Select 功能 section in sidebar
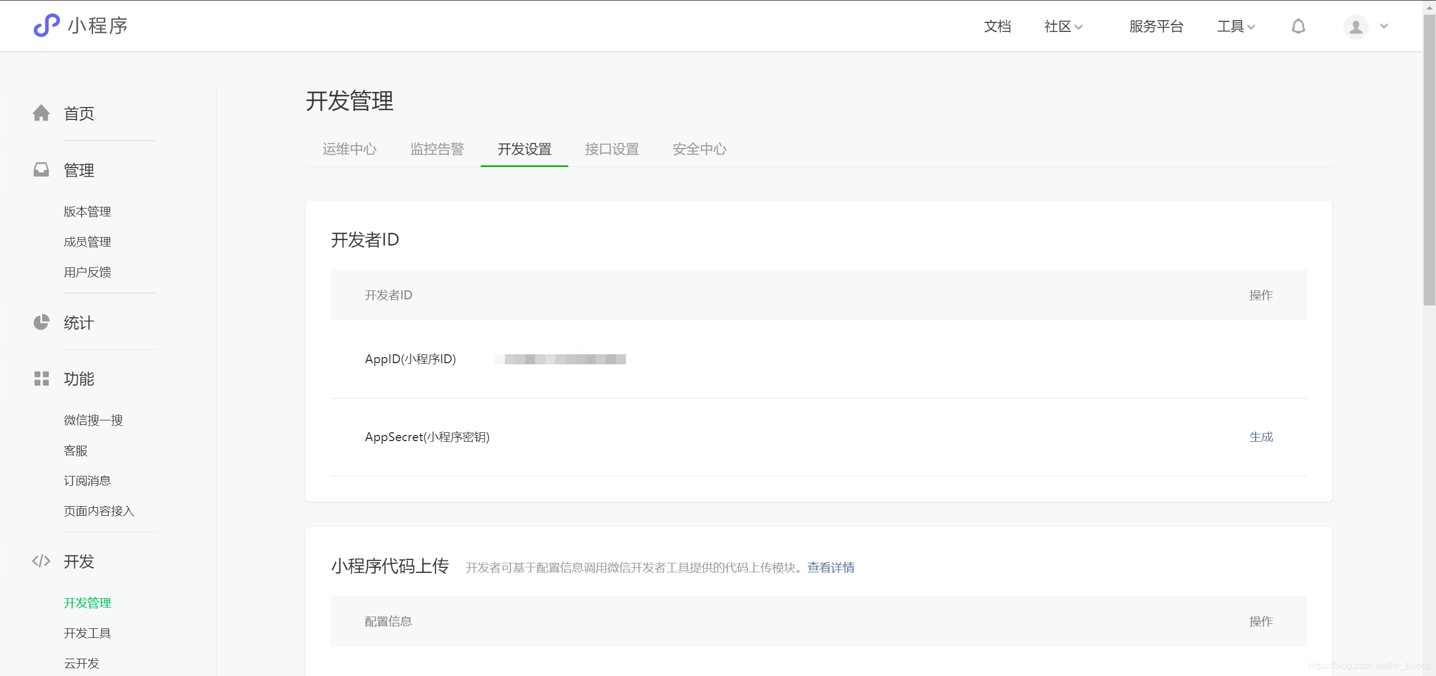This screenshot has height=676, width=1436. [x=79, y=379]
